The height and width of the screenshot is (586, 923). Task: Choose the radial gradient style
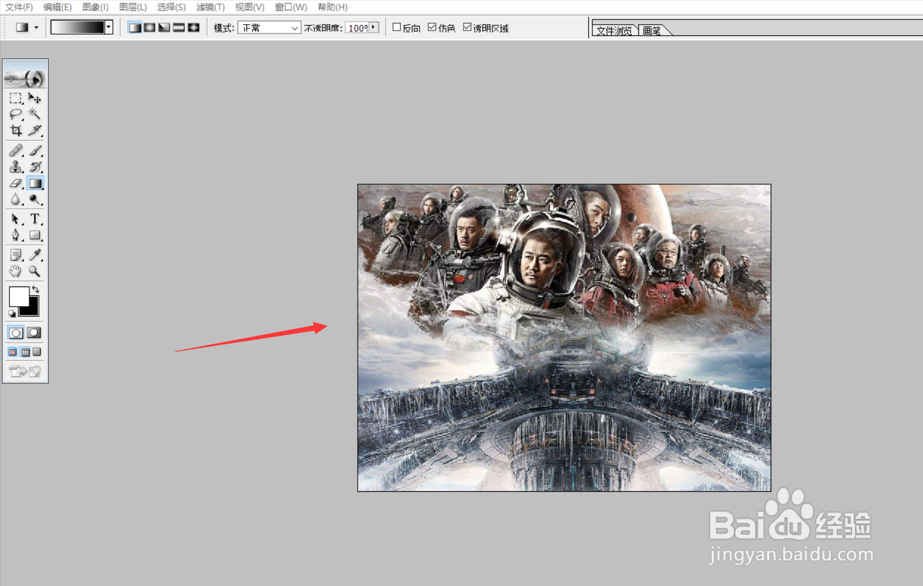(x=149, y=28)
